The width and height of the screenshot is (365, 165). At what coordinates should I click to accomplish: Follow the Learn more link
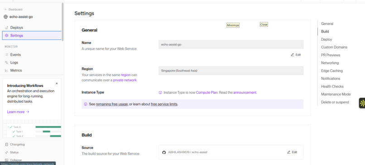(x=18, y=112)
